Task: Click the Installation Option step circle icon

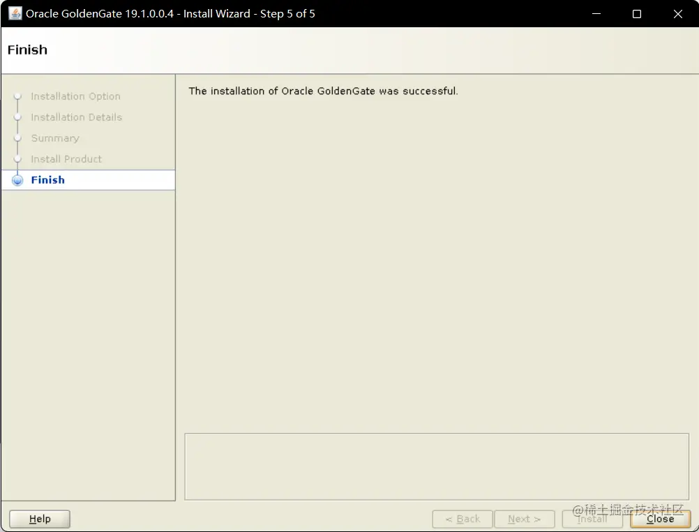Action: click(17, 96)
